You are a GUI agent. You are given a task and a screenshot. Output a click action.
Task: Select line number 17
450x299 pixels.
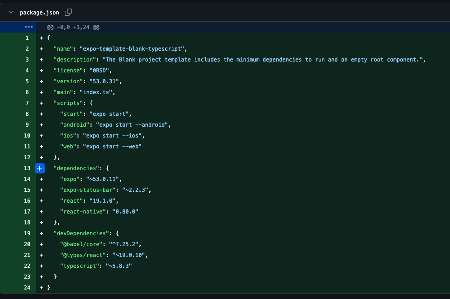27,212
